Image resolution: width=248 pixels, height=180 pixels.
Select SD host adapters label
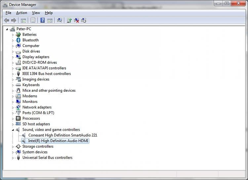point(36,124)
